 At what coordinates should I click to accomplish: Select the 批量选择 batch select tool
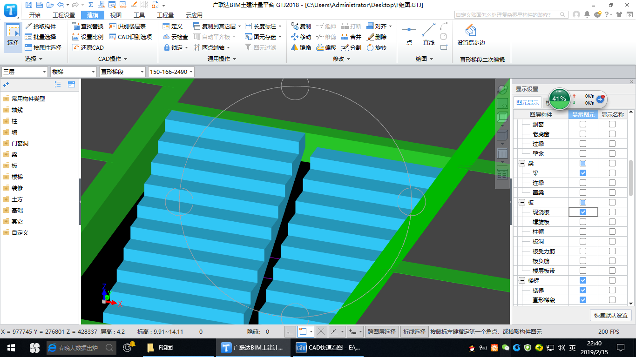[x=41, y=37]
